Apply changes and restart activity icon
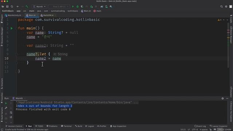 pos(91,7)
